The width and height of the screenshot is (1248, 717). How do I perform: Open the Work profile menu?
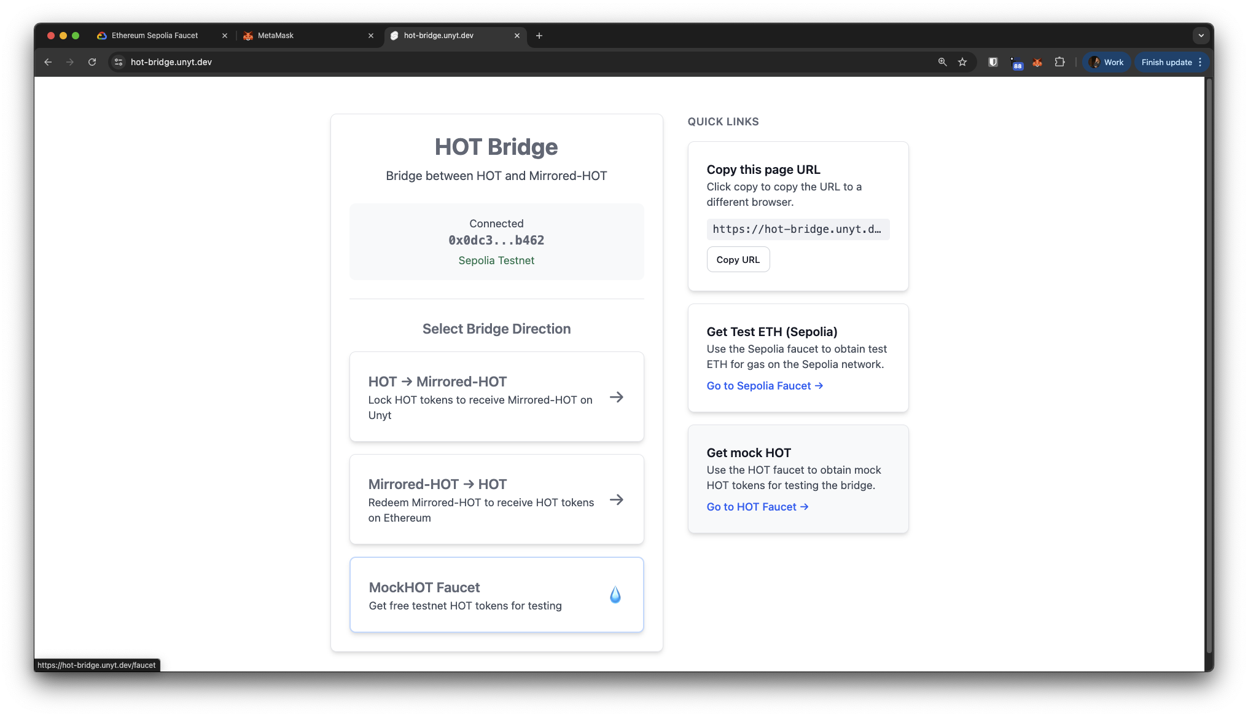point(1106,62)
